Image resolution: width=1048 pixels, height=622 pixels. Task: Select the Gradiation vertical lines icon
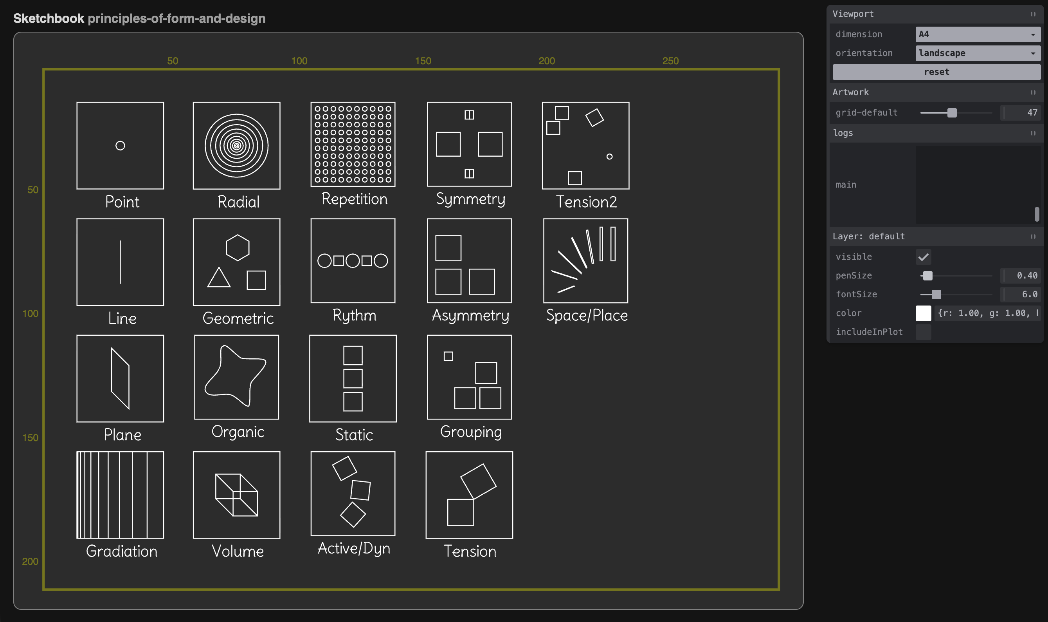(x=120, y=495)
